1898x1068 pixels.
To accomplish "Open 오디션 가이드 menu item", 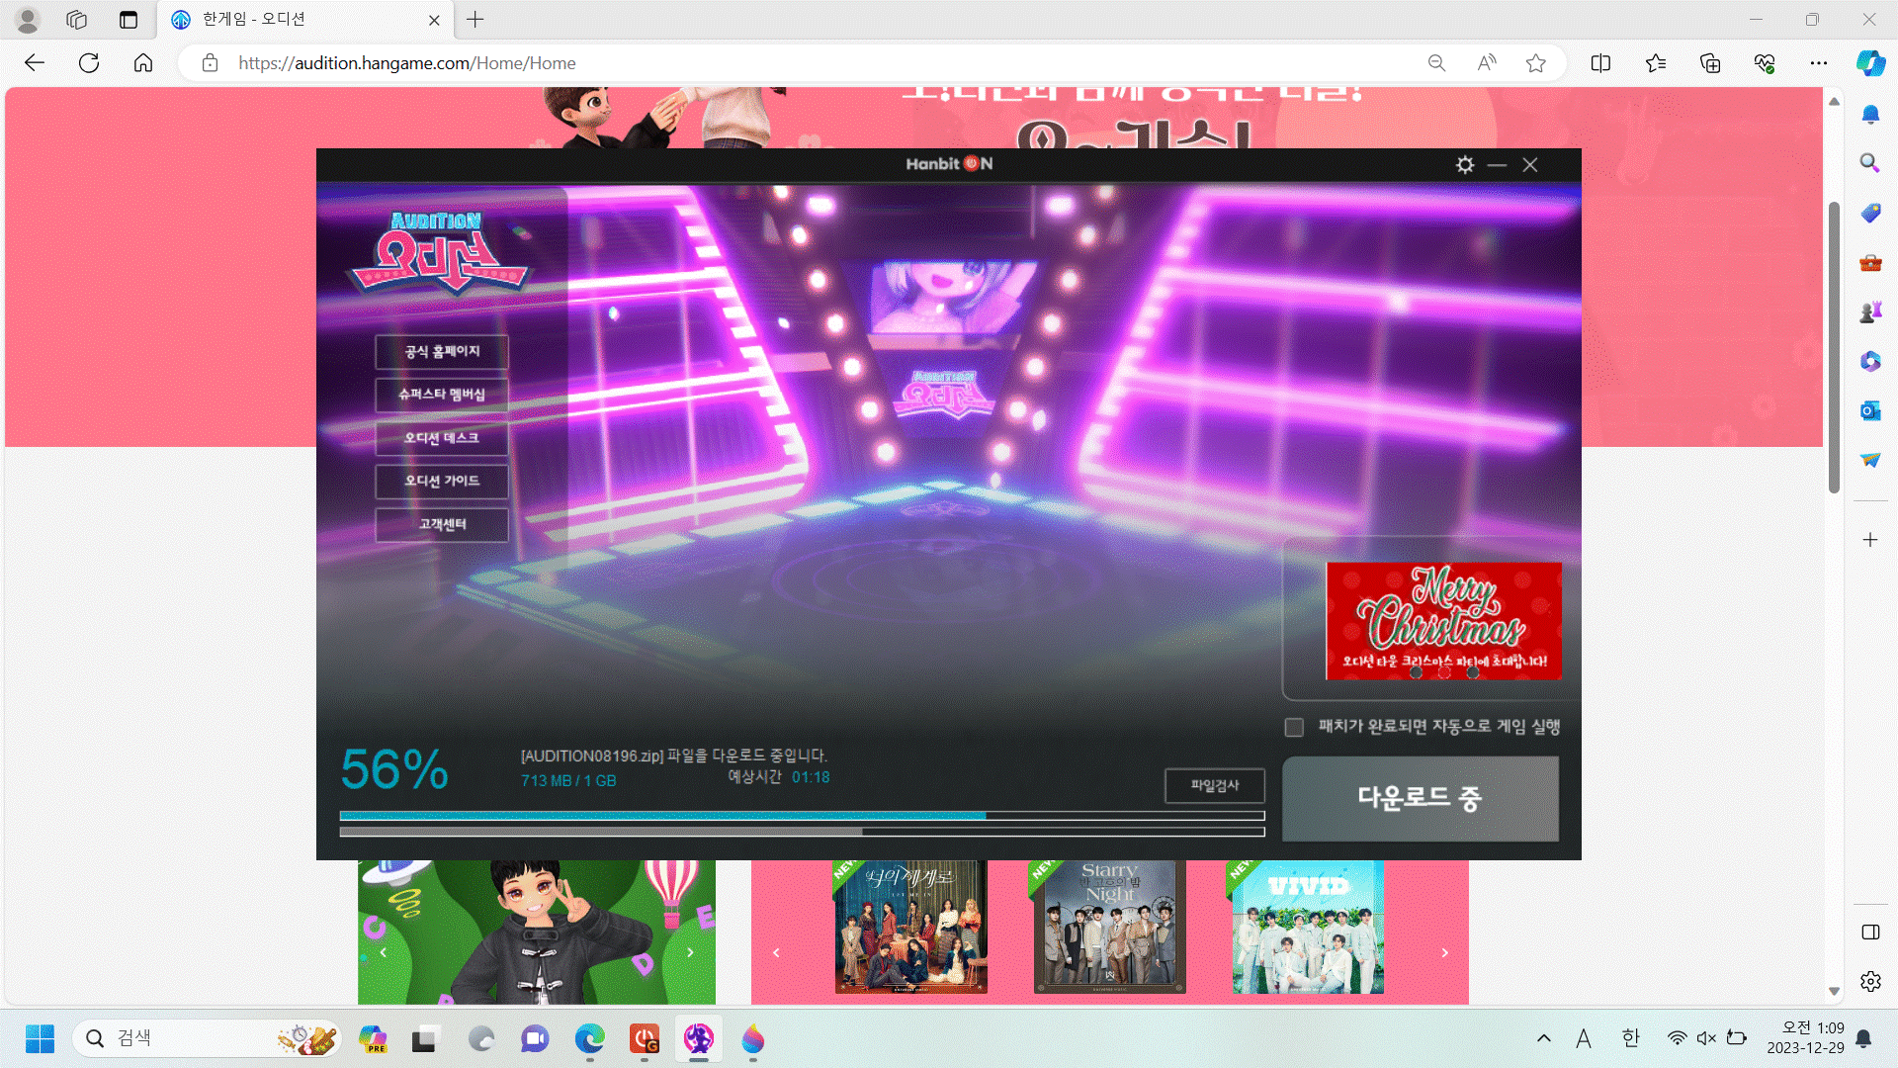I will point(442,481).
